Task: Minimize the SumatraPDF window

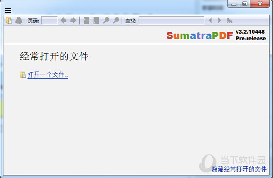Action: (x=233, y=4)
